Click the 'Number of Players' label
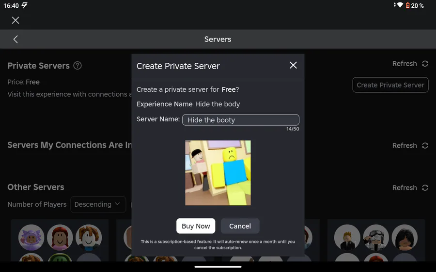The image size is (436, 272). point(37,204)
